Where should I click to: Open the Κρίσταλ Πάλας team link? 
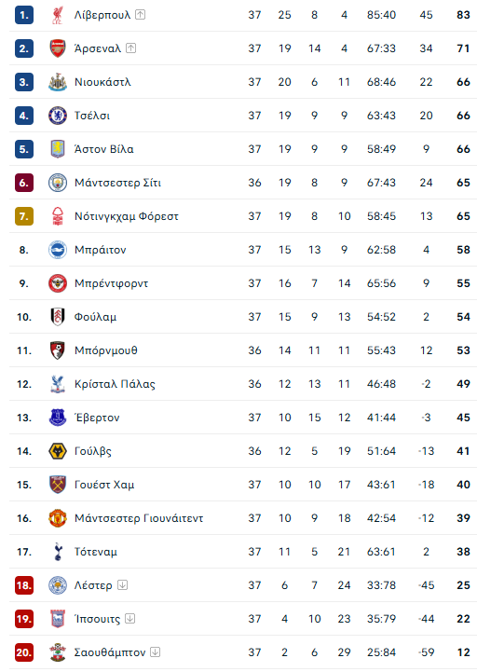[115, 384]
